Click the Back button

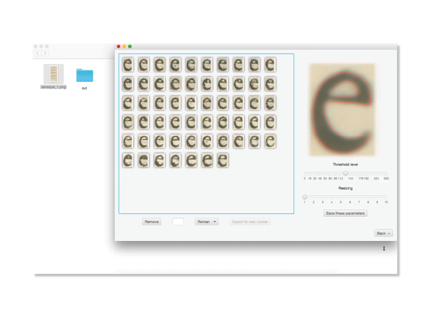click(383, 233)
